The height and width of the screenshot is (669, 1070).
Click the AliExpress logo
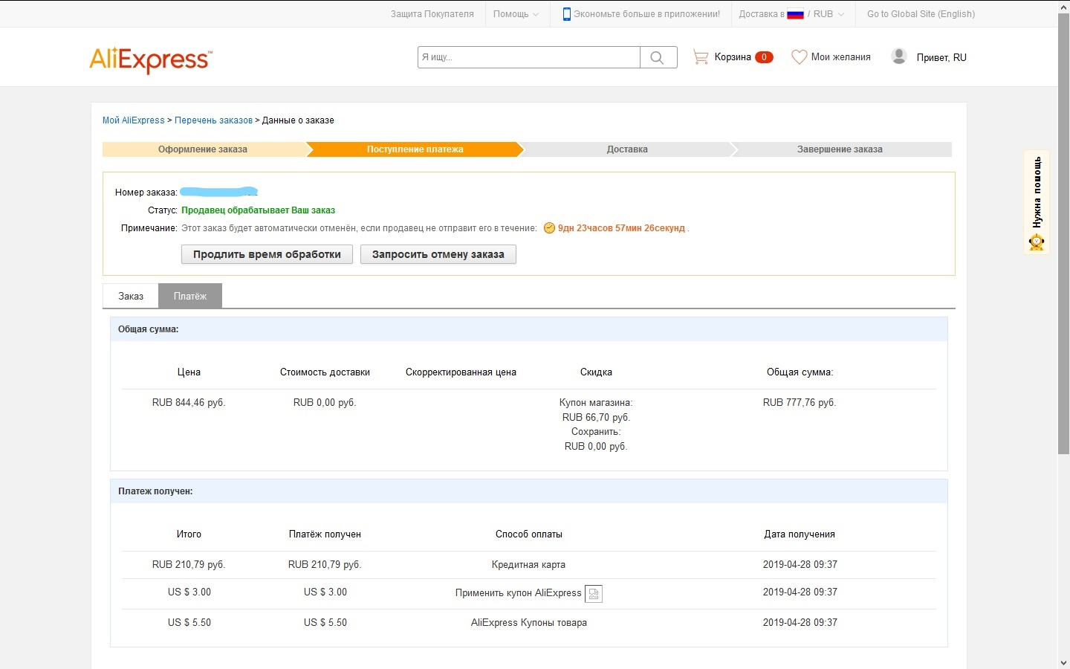pyautogui.click(x=151, y=59)
